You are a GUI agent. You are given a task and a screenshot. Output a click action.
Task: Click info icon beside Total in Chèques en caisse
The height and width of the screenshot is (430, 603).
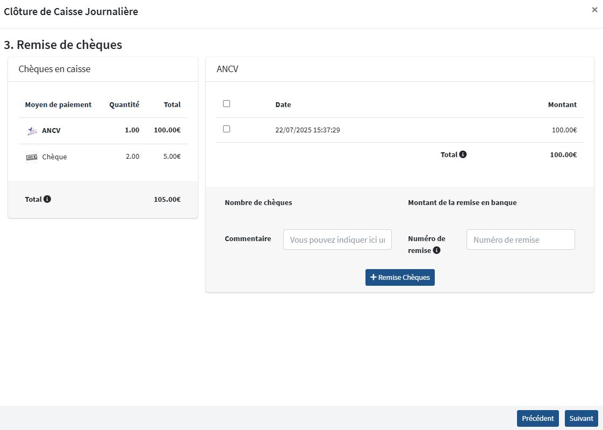coord(47,199)
